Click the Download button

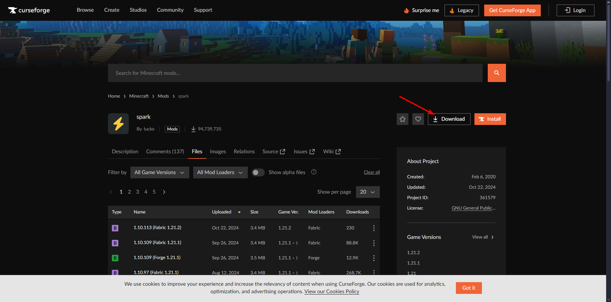(449, 119)
